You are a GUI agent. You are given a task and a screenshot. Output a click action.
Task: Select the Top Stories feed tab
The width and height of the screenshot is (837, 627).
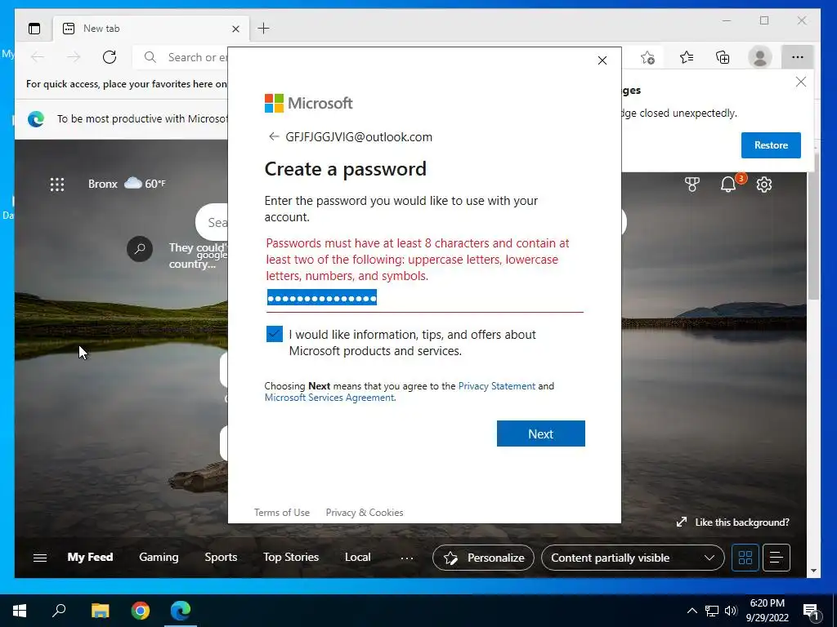click(291, 557)
